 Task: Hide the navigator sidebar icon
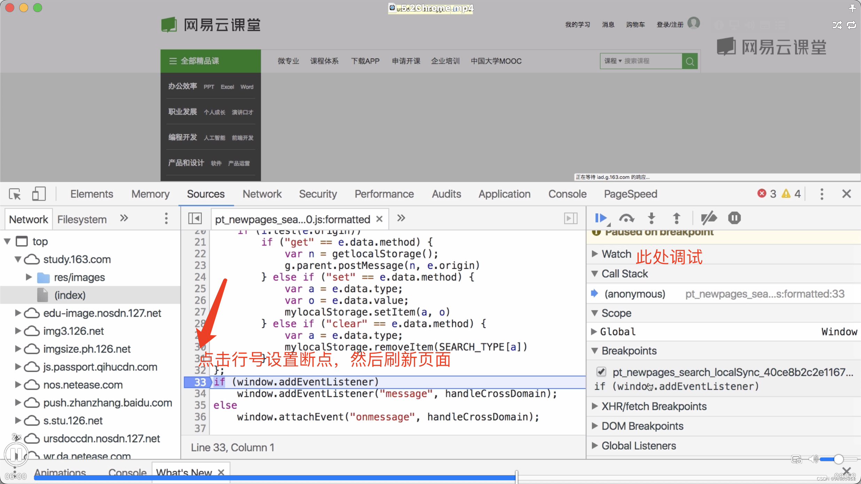pos(195,218)
